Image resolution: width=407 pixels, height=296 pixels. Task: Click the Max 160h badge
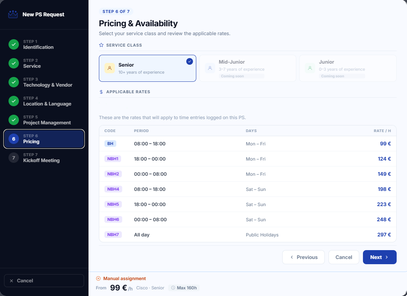click(x=184, y=288)
